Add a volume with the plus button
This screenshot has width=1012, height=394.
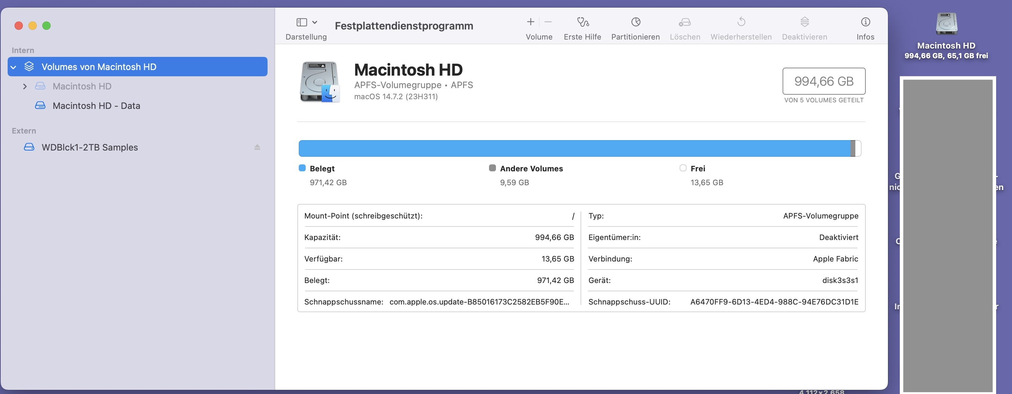coord(530,22)
